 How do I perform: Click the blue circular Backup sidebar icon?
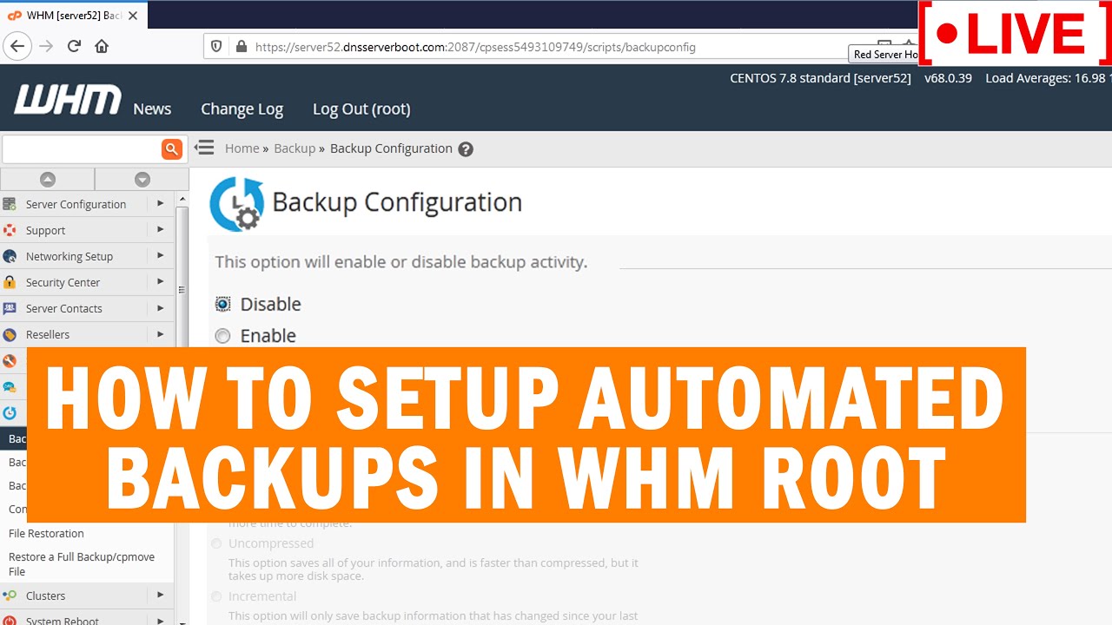[10, 413]
